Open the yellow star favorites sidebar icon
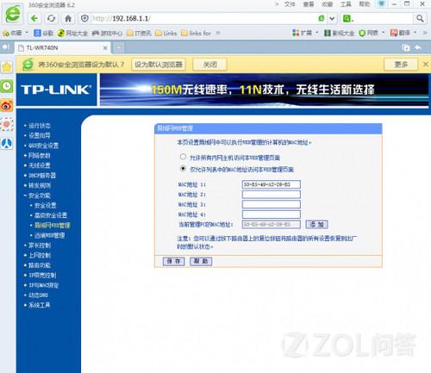The height and width of the screenshot is (373, 431). coord(7,67)
